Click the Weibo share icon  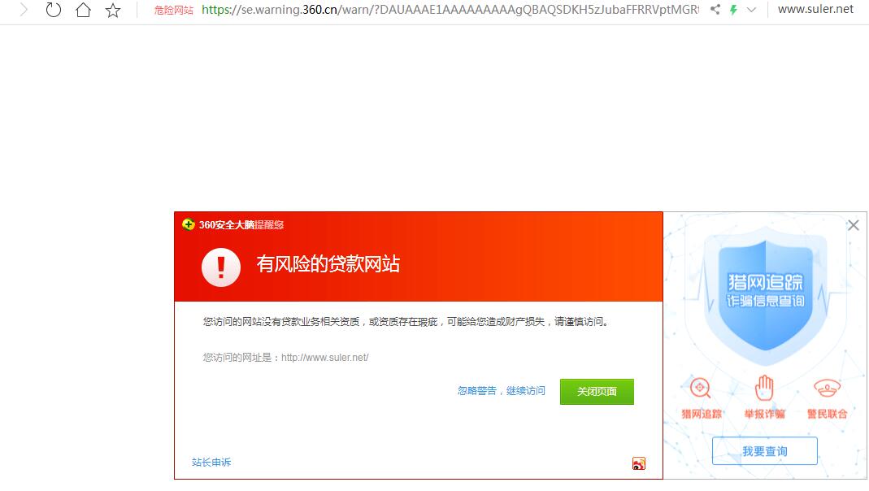point(638,463)
